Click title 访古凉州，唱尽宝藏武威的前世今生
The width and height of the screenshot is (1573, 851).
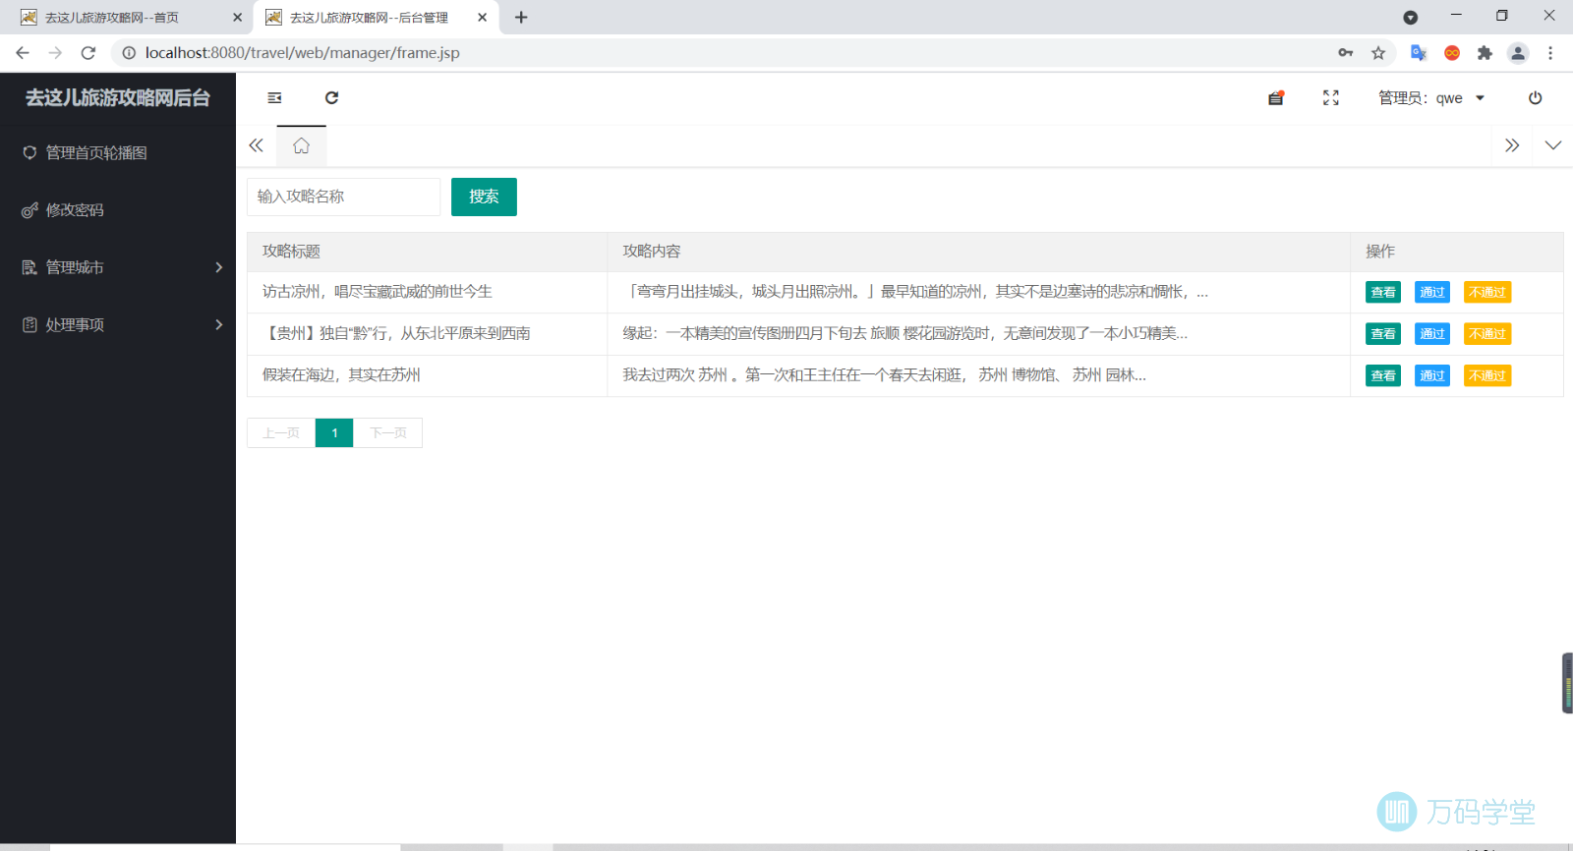coord(378,292)
